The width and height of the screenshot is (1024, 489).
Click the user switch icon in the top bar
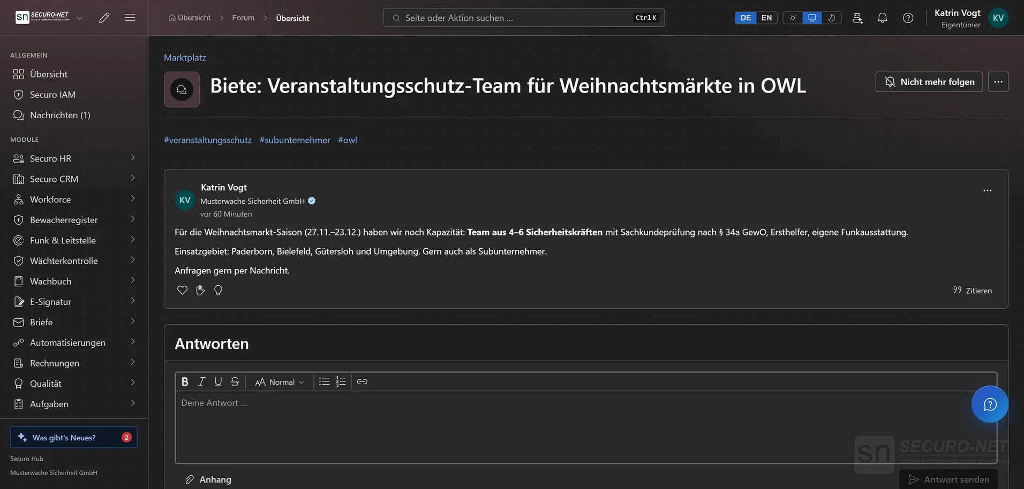tap(857, 18)
